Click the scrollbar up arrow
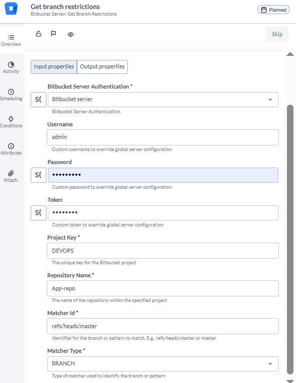 pos(290,54)
